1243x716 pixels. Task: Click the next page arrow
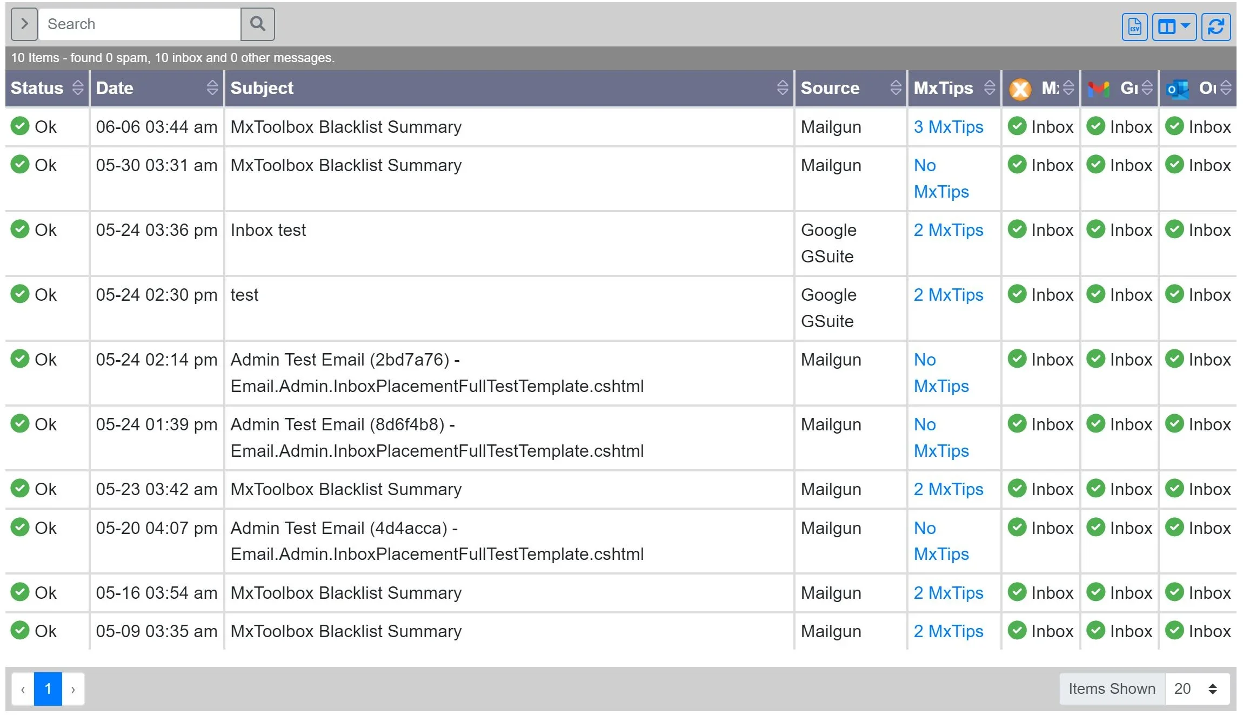point(73,689)
